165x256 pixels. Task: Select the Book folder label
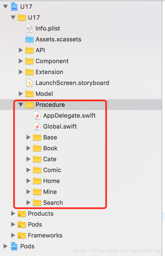pyautogui.click(x=50, y=148)
